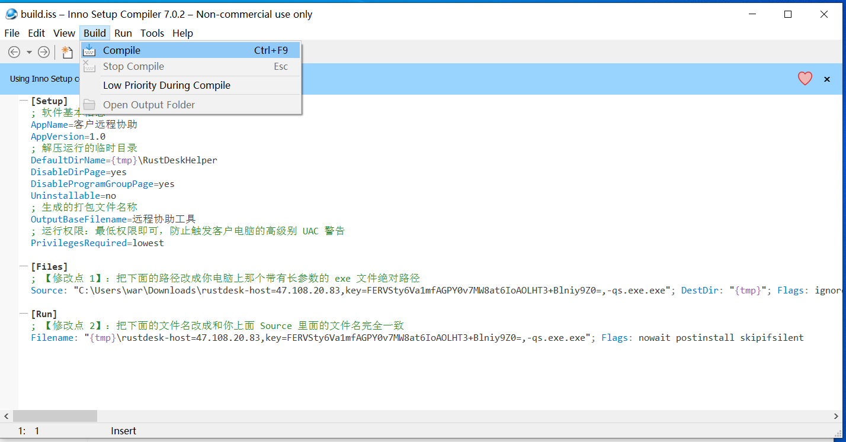Open the Tools menu
The height and width of the screenshot is (442, 846).
[152, 33]
